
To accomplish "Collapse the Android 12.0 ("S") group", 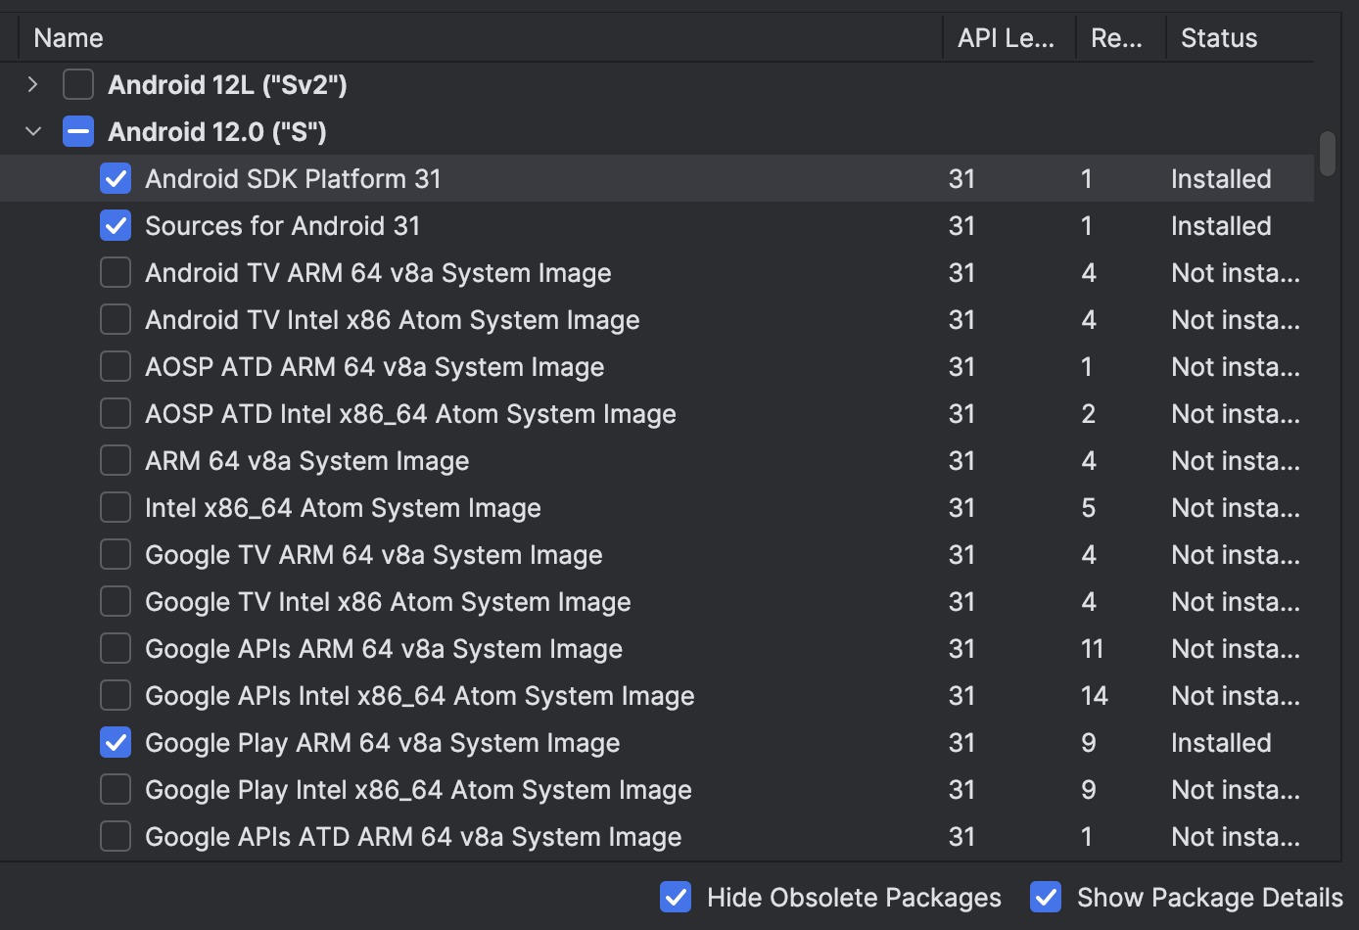I will (x=33, y=132).
